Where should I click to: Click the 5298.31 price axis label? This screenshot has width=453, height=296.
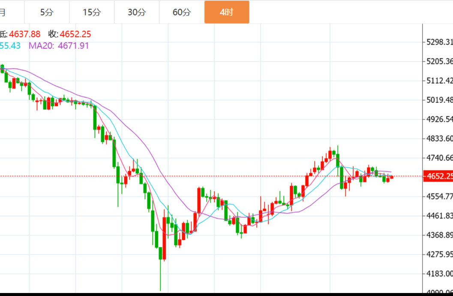pos(439,42)
